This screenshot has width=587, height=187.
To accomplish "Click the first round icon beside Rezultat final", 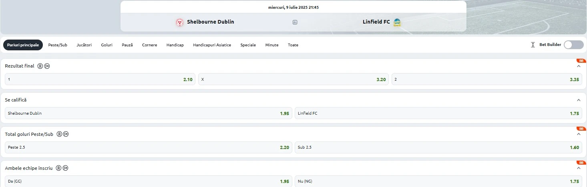I will coord(40,66).
